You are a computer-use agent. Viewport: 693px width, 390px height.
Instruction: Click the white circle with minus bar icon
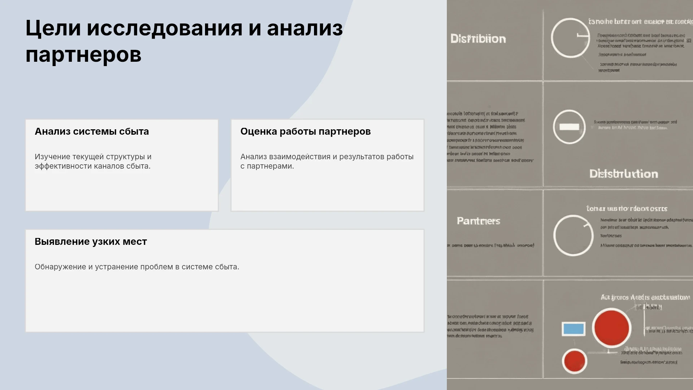(569, 127)
